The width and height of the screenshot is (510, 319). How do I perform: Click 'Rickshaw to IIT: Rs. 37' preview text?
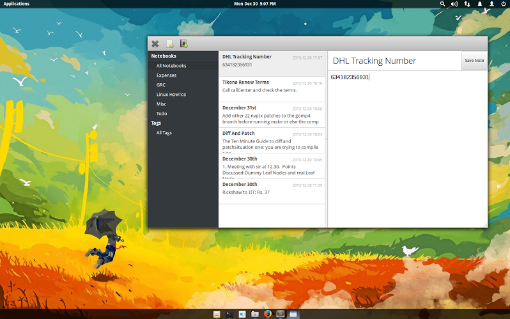[x=246, y=192]
